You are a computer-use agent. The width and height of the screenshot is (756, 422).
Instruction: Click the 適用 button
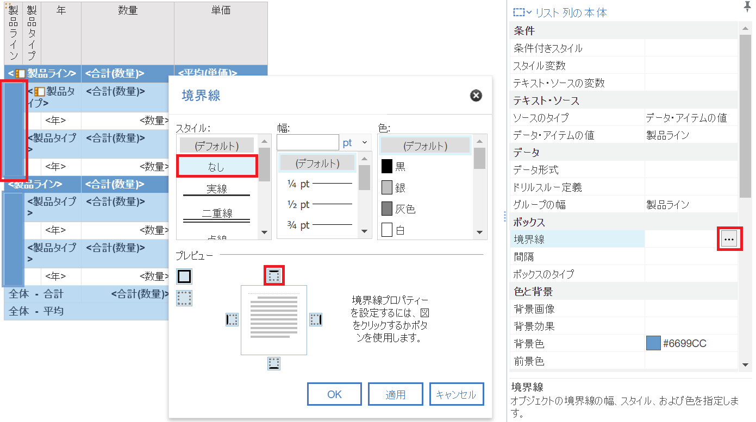pyautogui.click(x=396, y=394)
